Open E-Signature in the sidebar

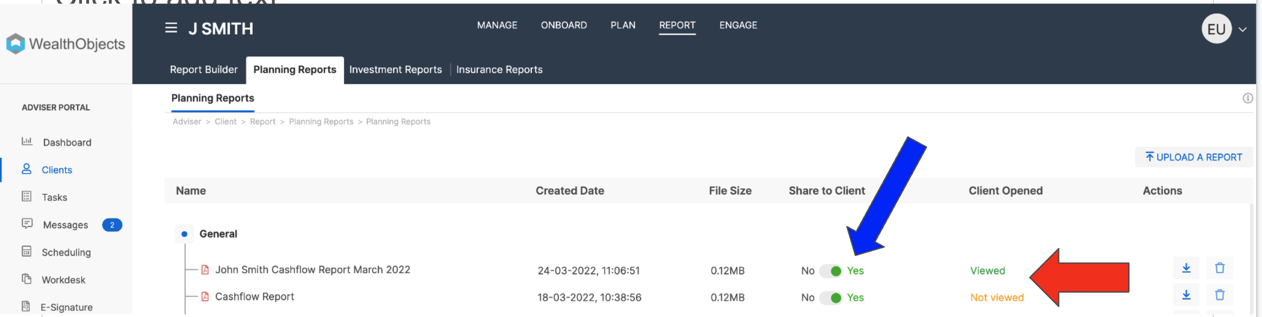[x=66, y=307]
